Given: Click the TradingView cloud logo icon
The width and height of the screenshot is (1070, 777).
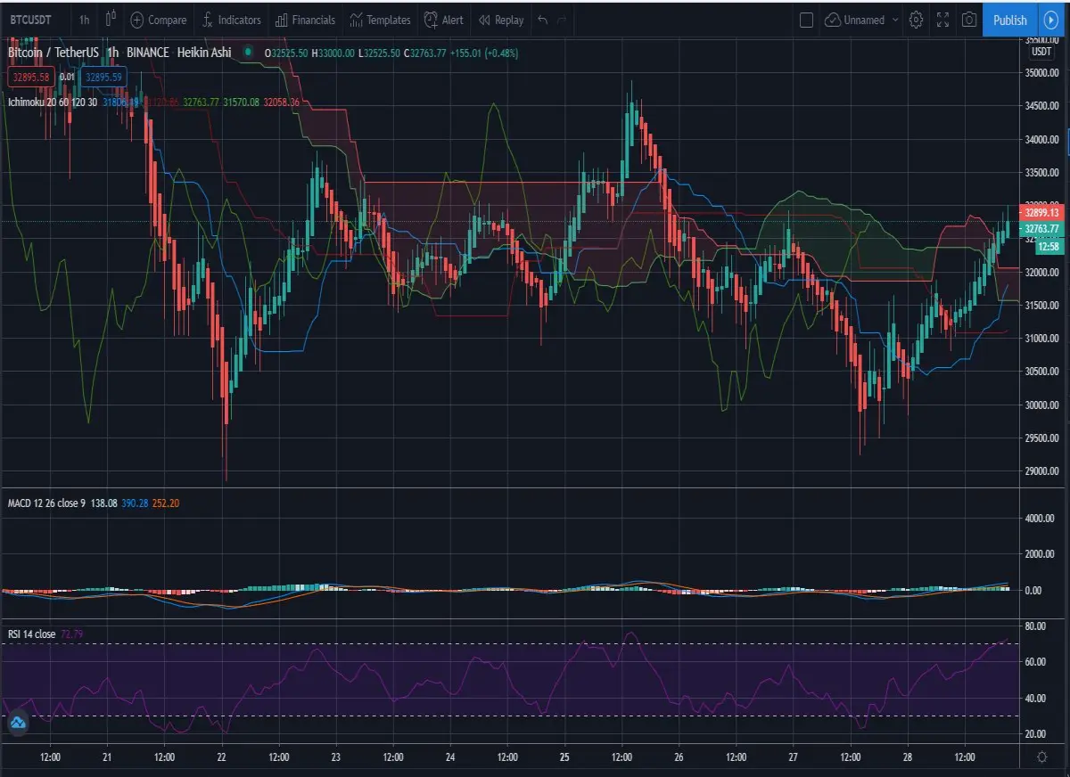Looking at the screenshot, I should pyautogui.click(x=17, y=724).
